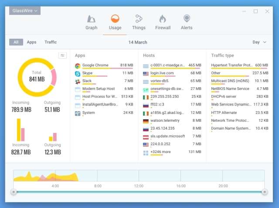This screenshot has height=208, width=279.
Task: Select the Usage tab
Action: click(x=115, y=22)
